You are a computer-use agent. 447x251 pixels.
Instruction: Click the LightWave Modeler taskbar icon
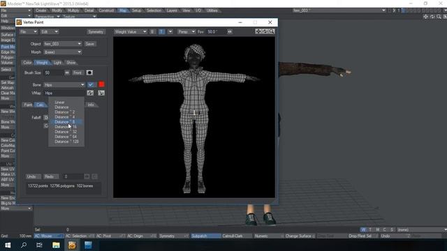[72, 245]
